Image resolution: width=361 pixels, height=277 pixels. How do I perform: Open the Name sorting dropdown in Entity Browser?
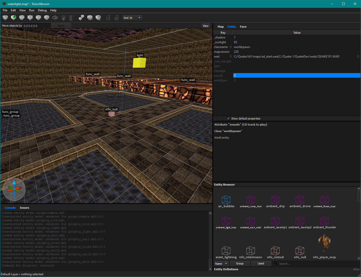click(x=221, y=263)
